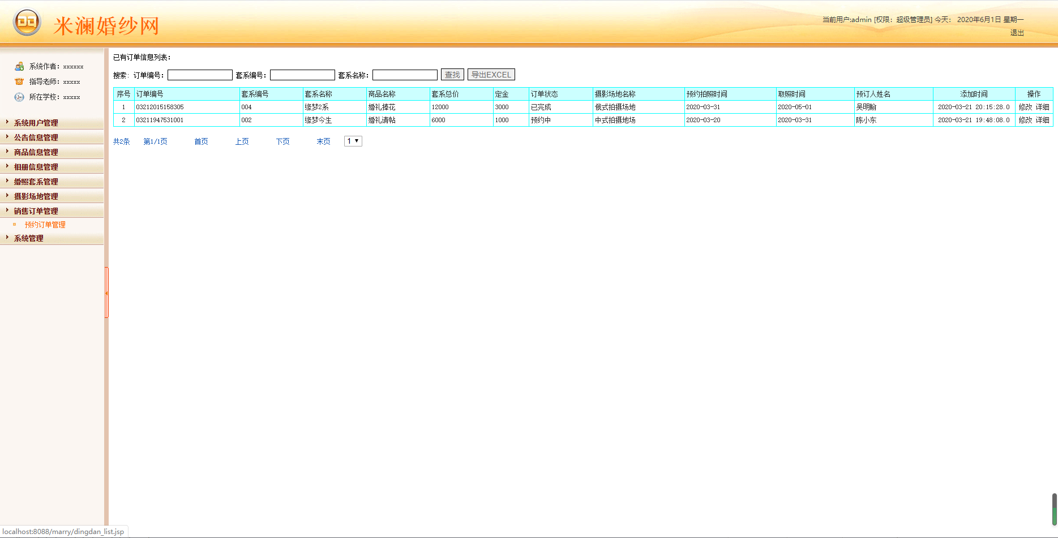Image resolution: width=1058 pixels, height=538 pixels.
Task: Click the 套系名称 search field
Action: 405,75
